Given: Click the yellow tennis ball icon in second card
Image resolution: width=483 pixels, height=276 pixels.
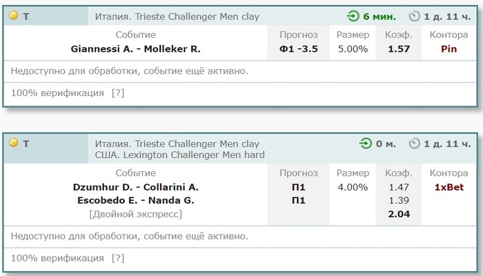Looking at the screenshot, I should tap(14, 143).
